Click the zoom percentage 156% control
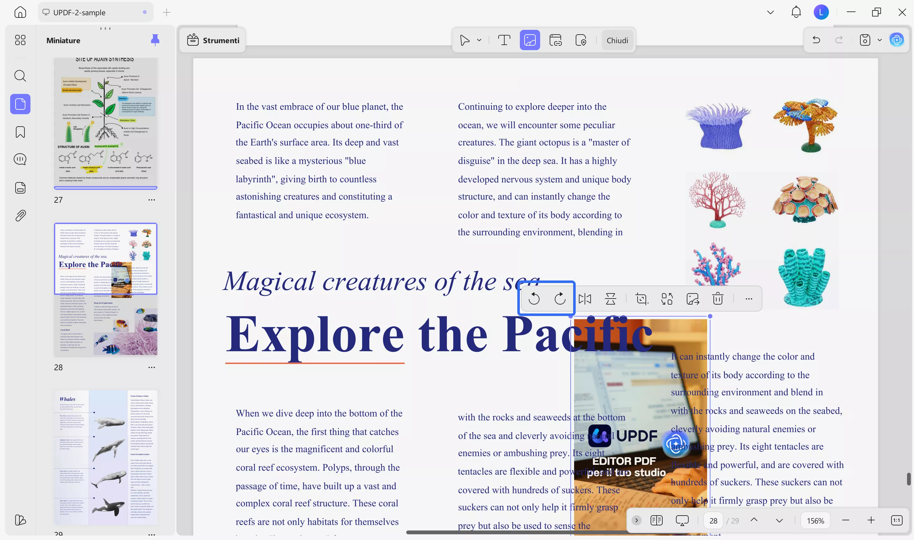This screenshot has width=914, height=540. click(x=816, y=520)
